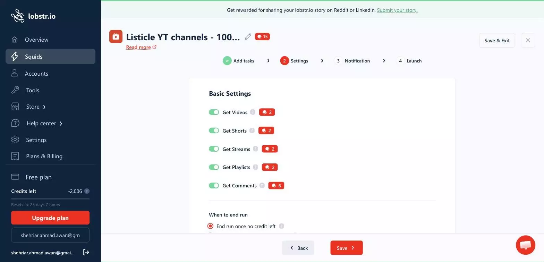Click help icon next to Get Shorts
The height and width of the screenshot is (262, 544).
tap(252, 130)
